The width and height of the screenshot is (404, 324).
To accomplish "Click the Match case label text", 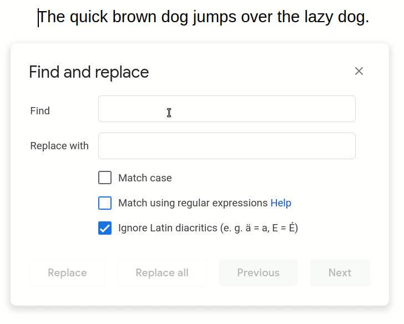I will pyautogui.click(x=145, y=178).
